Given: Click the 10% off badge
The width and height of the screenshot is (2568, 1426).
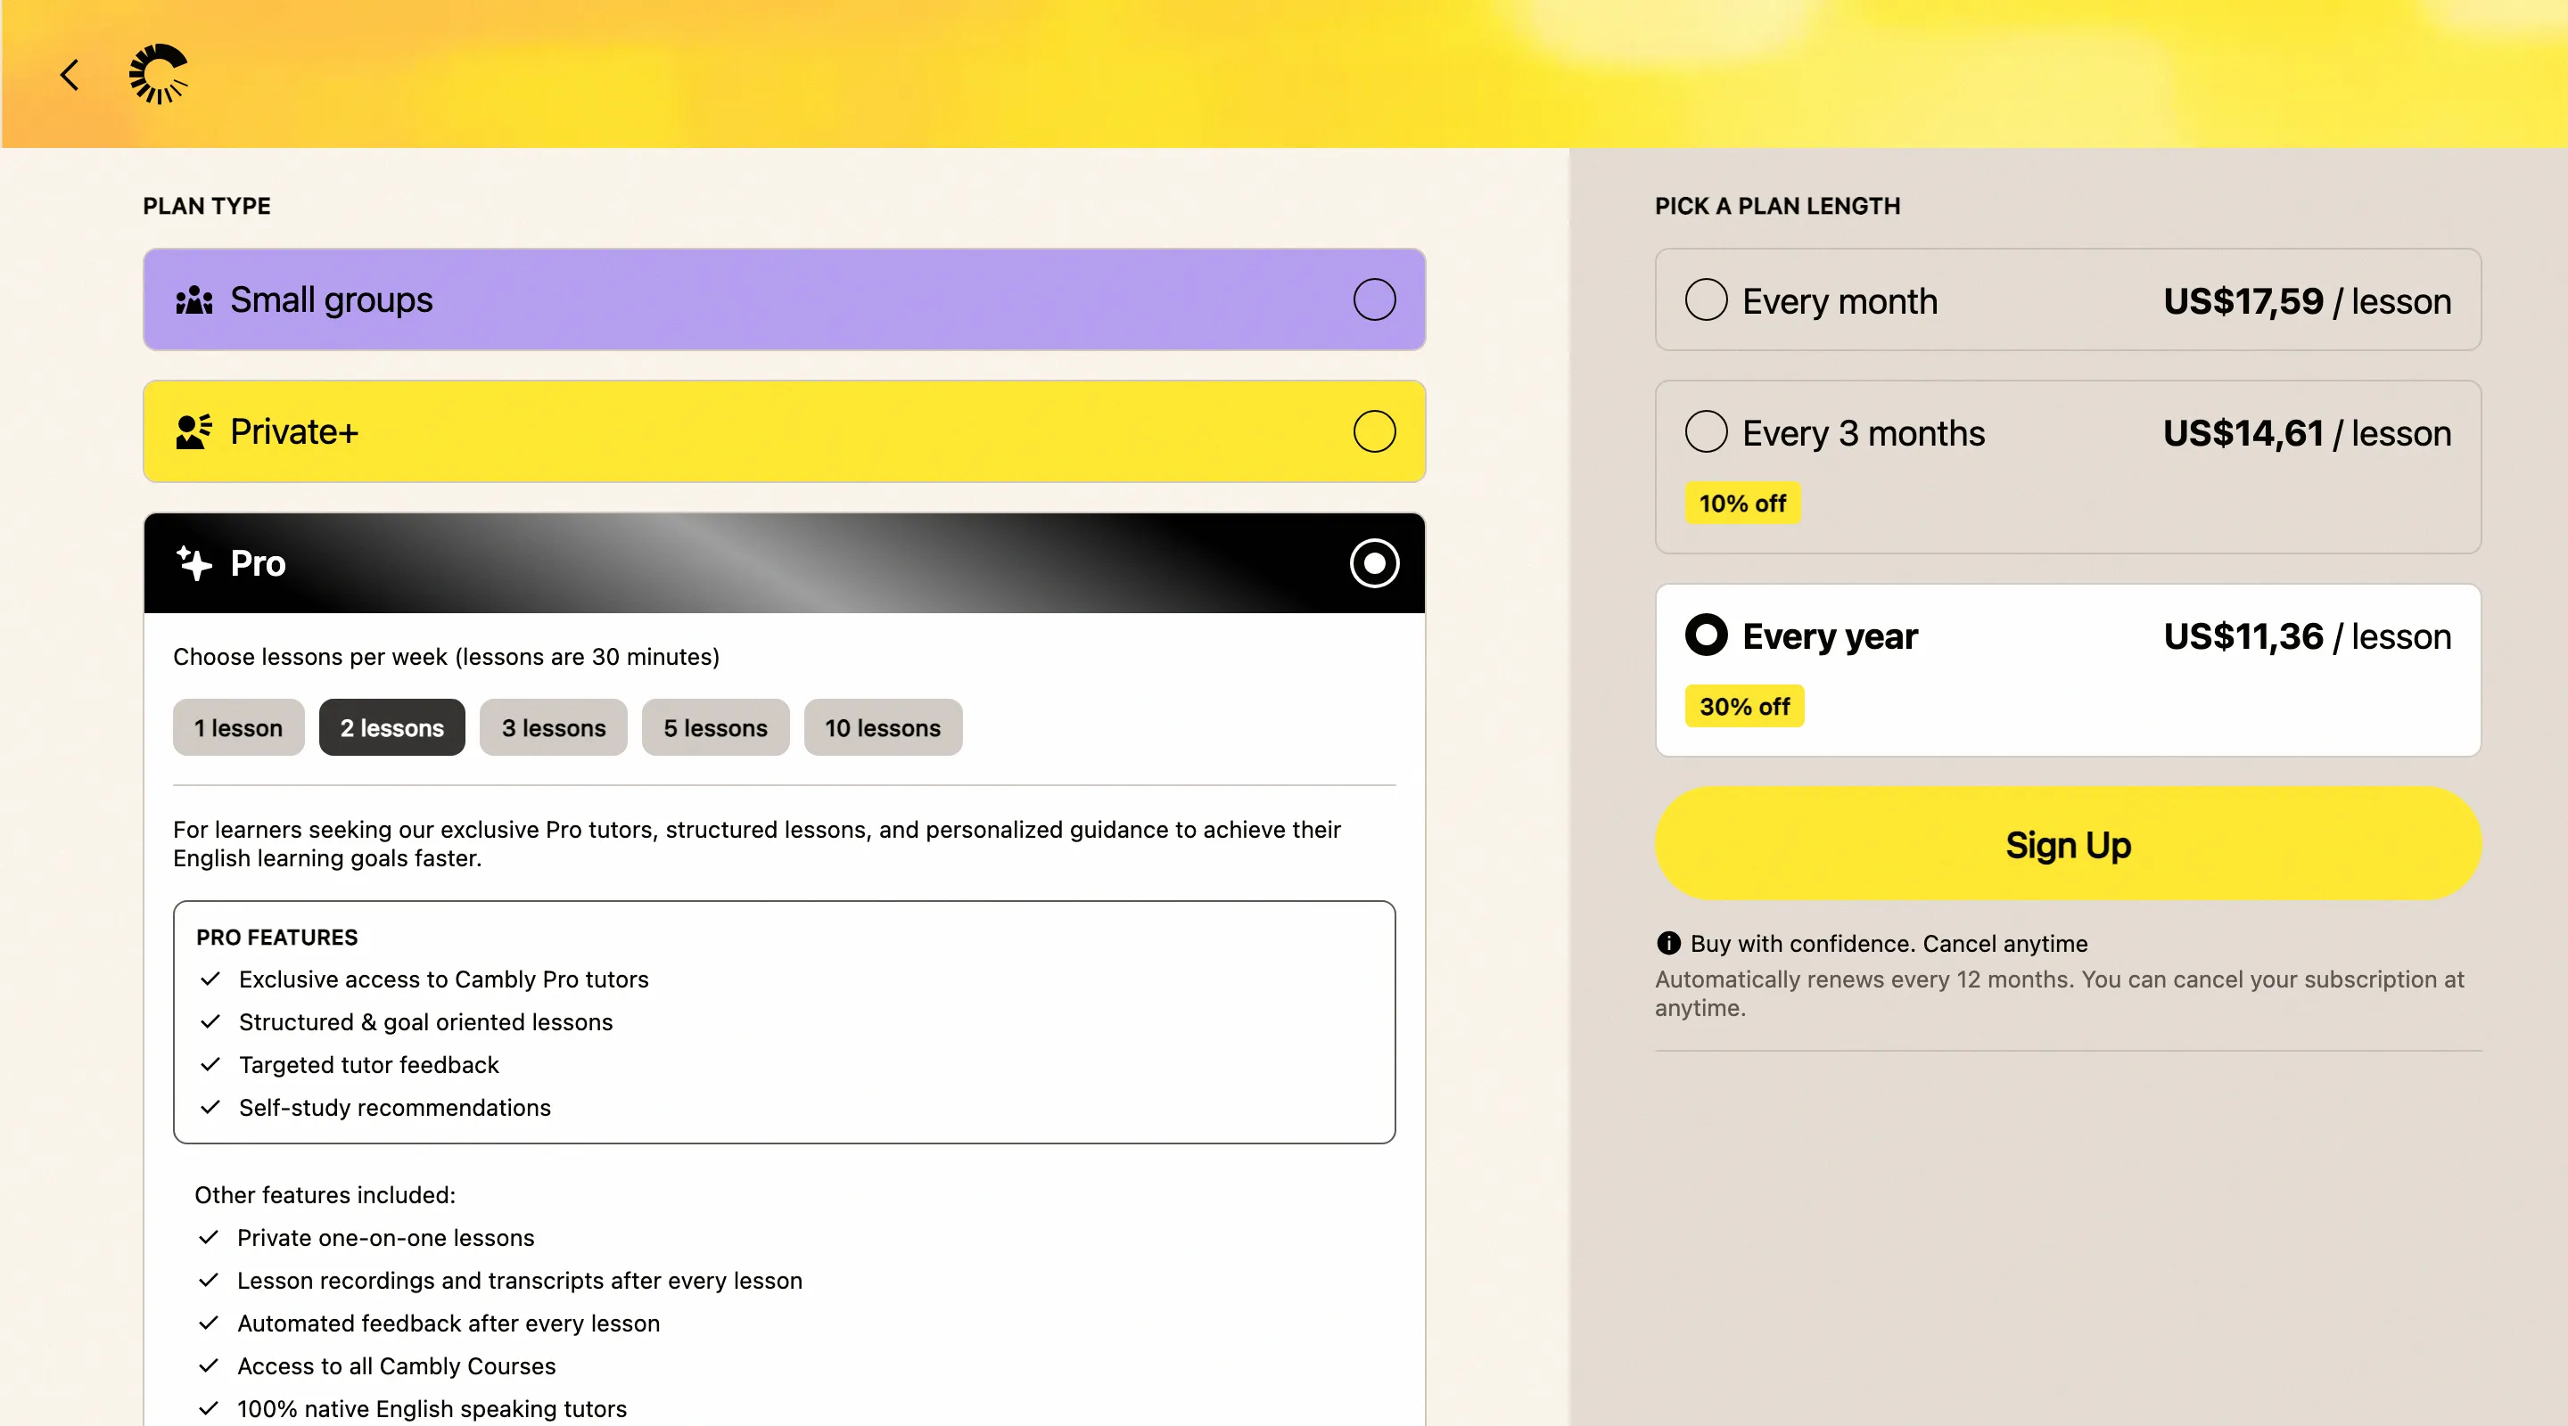Looking at the screenshot, I should tap(1742, 504).
